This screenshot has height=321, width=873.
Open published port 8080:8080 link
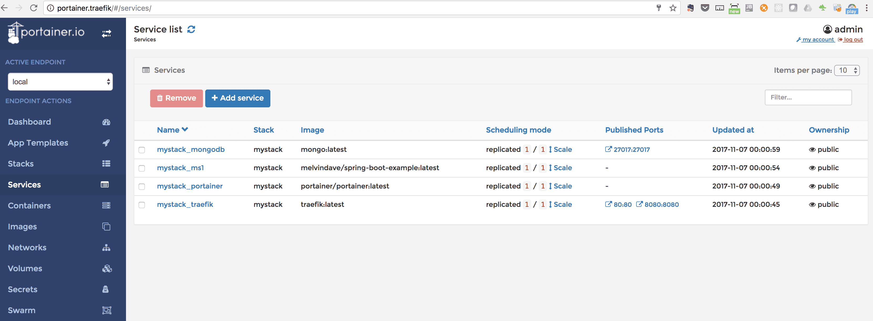coord(657,204)
